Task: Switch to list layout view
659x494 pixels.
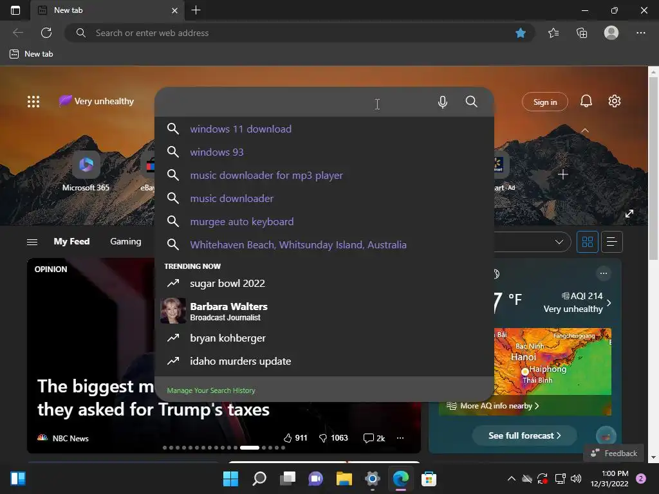Action: click(x=612, y=242)
